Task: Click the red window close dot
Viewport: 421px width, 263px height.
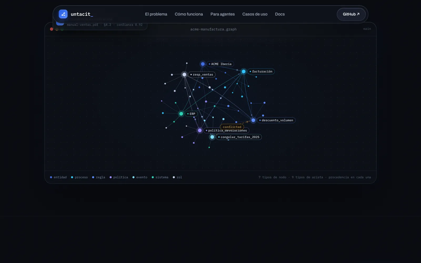Action: tap(52, 29)
